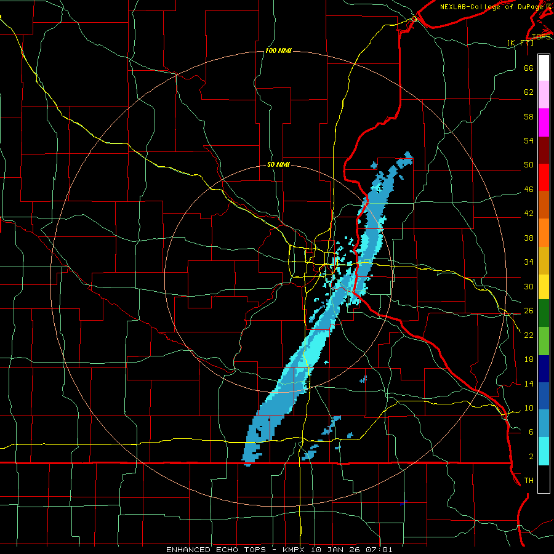Click the '30' legend value label
The image size is (554, 554).
pyautogui.click(x=529, y=286)
